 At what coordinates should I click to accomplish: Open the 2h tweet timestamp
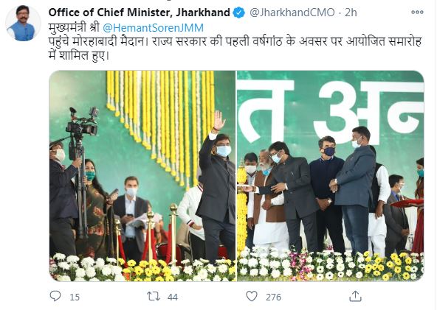point(351,13)
